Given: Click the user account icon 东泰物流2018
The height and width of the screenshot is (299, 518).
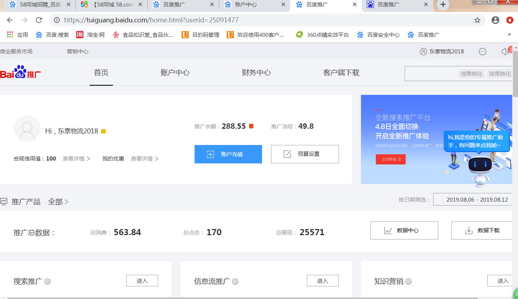Looking at the screenshot, I should (x=423, y=52).
